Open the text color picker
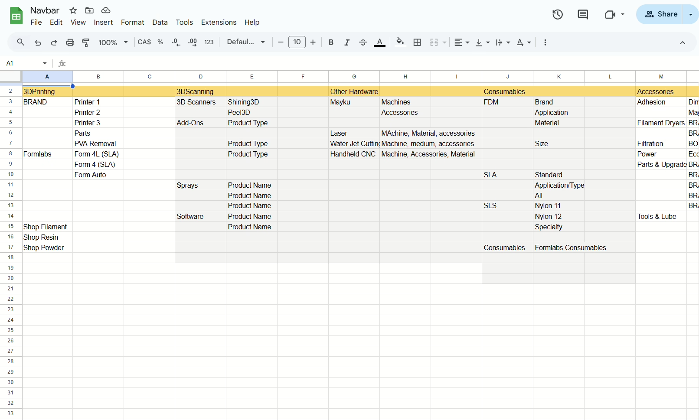The height and width of the screenshot is (420, 699). (379, 42)
